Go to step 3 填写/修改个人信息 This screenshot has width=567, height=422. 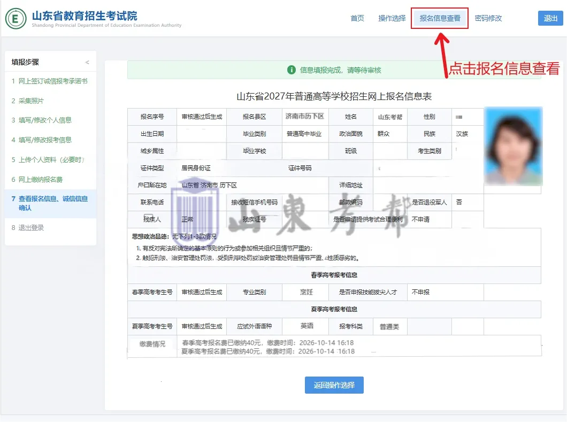(42, 120)
